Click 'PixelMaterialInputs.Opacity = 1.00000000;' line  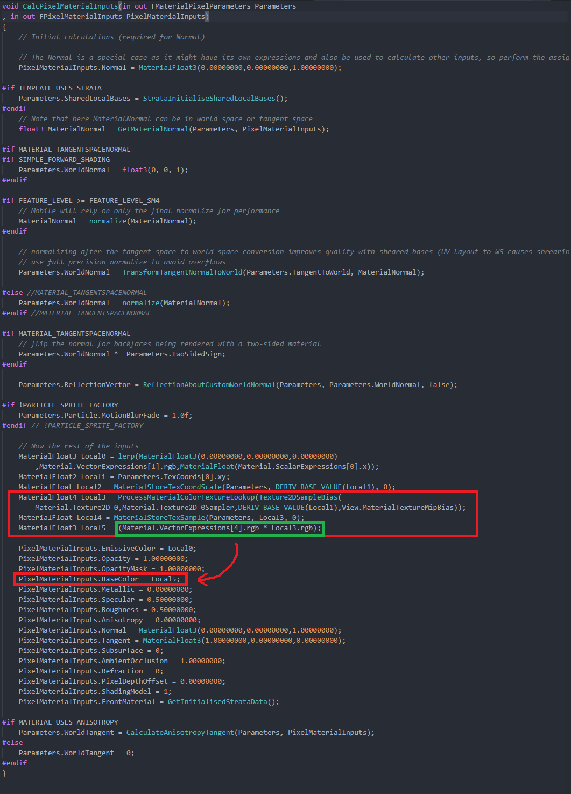pyautogui.click(x=103, y=558)
